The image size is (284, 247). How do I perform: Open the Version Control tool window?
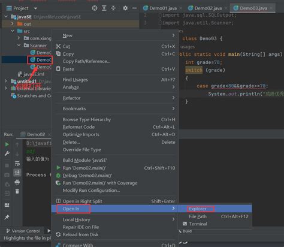pyautogui.click(x=23, y=231)
